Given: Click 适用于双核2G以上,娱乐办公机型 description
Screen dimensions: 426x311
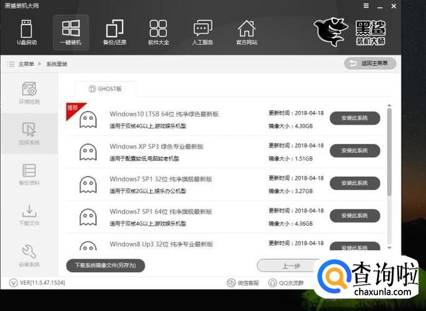Looking at the screenshot, I should [x=148, y=191].
